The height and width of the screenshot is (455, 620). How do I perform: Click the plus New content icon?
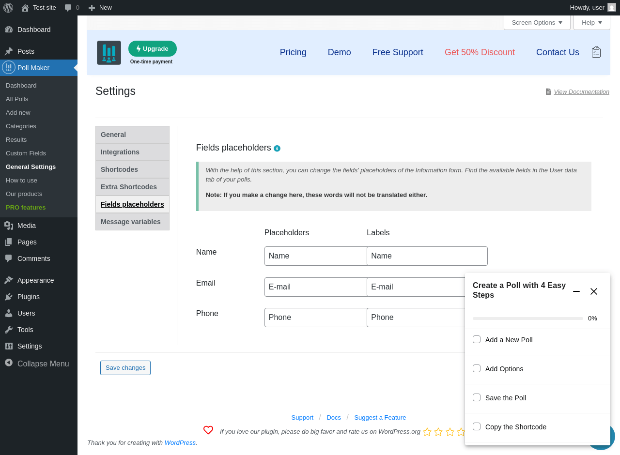pyautogui.click(x=92, y=8)
